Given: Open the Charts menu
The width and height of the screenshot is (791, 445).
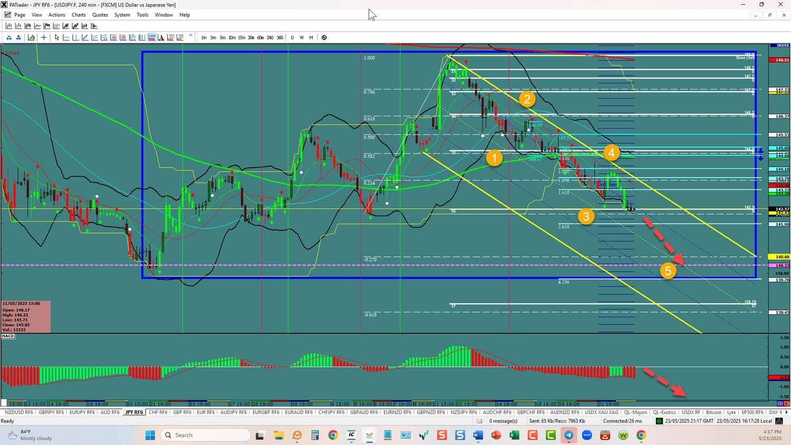Looking at the screenshot, I should click(79, 15).
